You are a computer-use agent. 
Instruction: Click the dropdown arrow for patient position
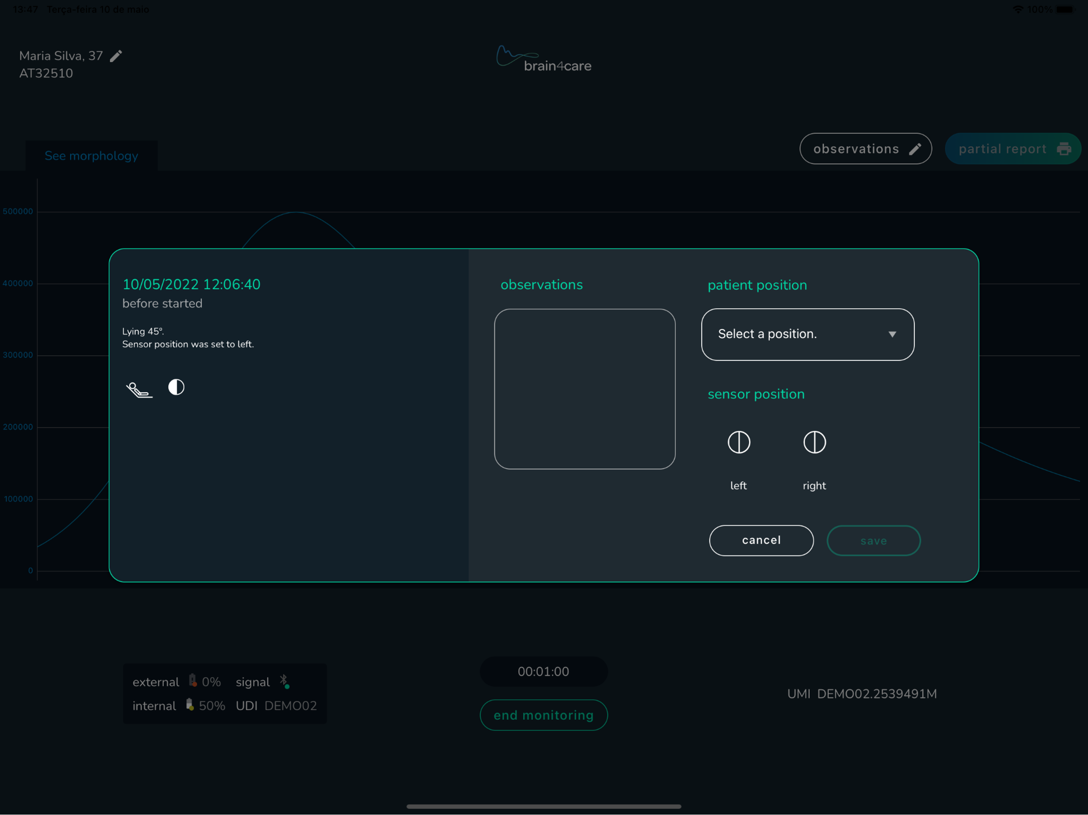coord(892,334)
